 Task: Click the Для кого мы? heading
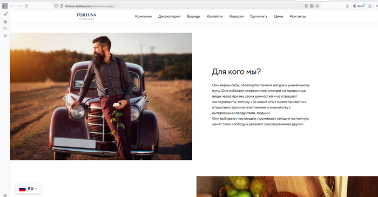[x=237, y=72]
